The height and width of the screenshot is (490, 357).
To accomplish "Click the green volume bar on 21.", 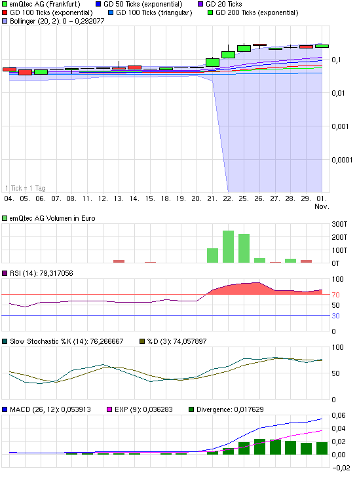I will [x=213, y=255].
